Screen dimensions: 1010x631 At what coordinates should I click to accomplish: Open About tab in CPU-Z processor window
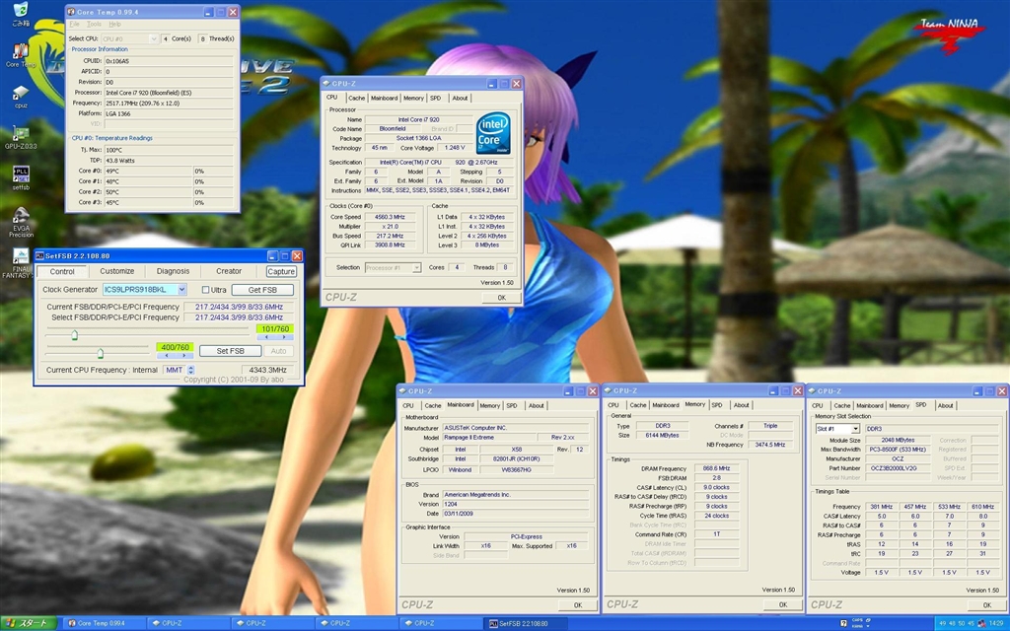(460, 98)
